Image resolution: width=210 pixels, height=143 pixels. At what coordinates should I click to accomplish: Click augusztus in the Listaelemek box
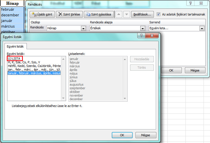76,84
